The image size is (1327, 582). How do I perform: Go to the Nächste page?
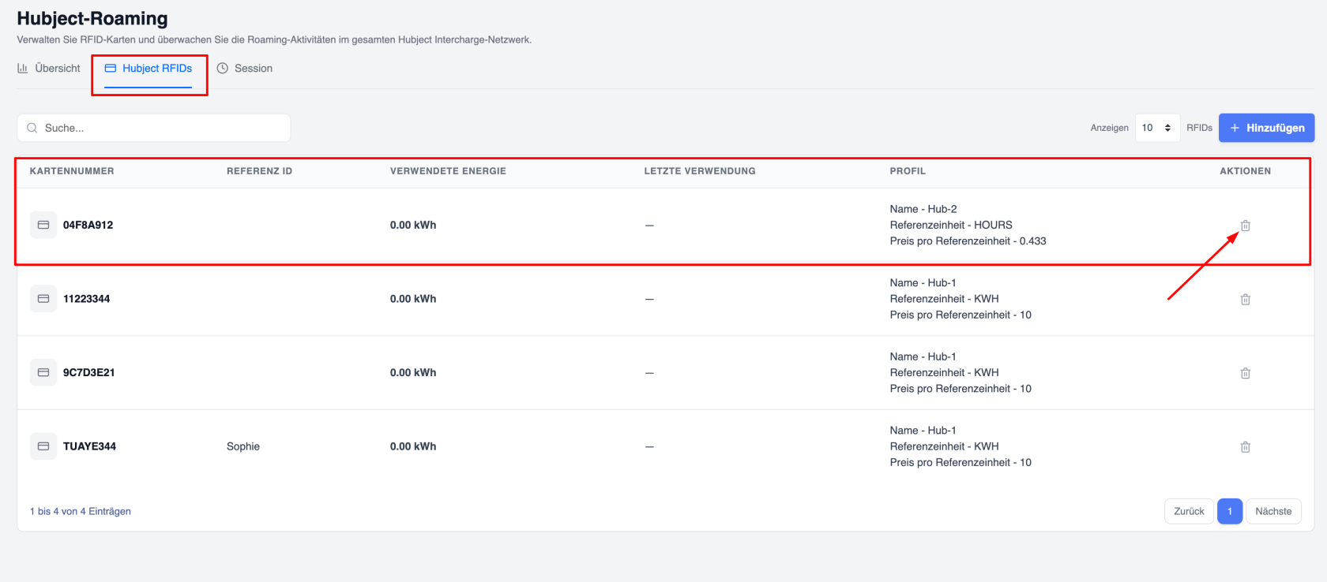pos(1273,511)
